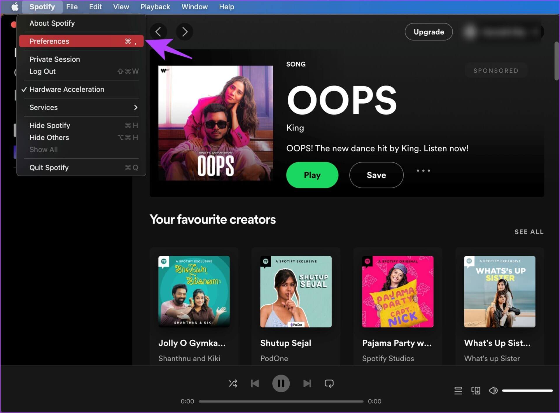Toggle repeat mode
This screenshot has width=560, height=413.
[329, 383]
